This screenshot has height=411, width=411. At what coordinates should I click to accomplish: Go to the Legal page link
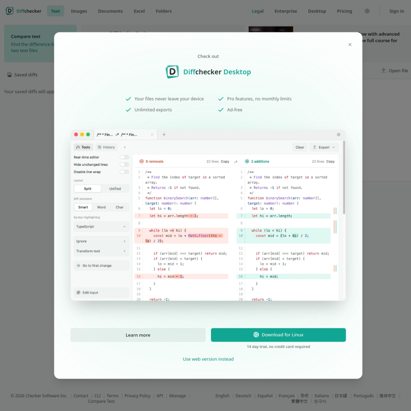point(258,11)
